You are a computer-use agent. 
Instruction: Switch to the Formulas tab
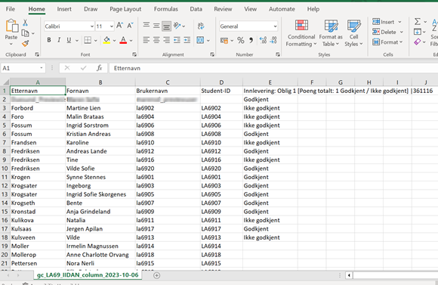(x=166, y=9)
